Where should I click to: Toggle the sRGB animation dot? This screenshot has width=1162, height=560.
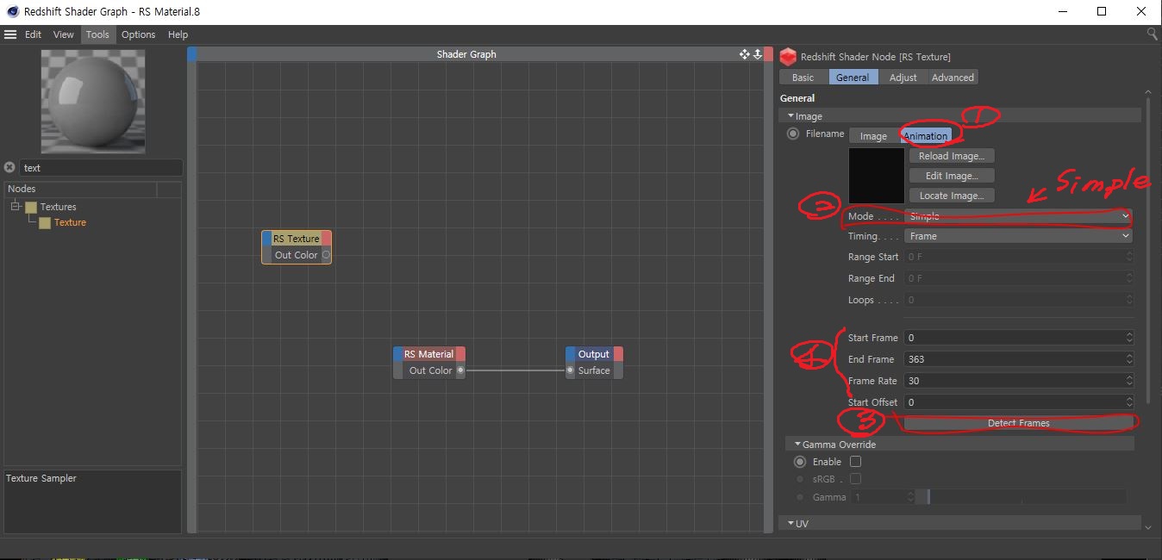tap(800, 479)
